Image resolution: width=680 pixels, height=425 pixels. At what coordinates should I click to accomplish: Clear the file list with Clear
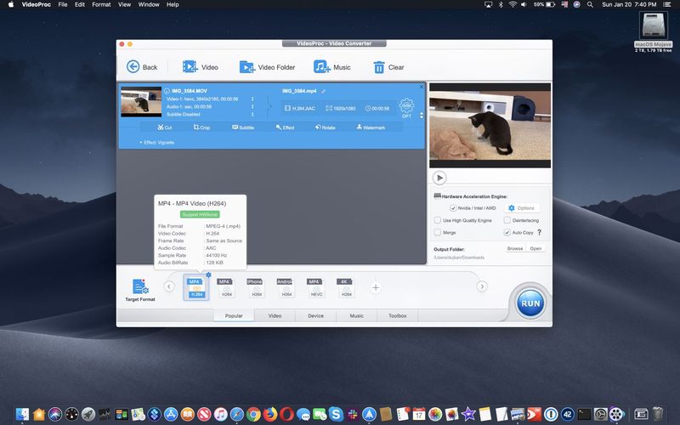(388, 67)
